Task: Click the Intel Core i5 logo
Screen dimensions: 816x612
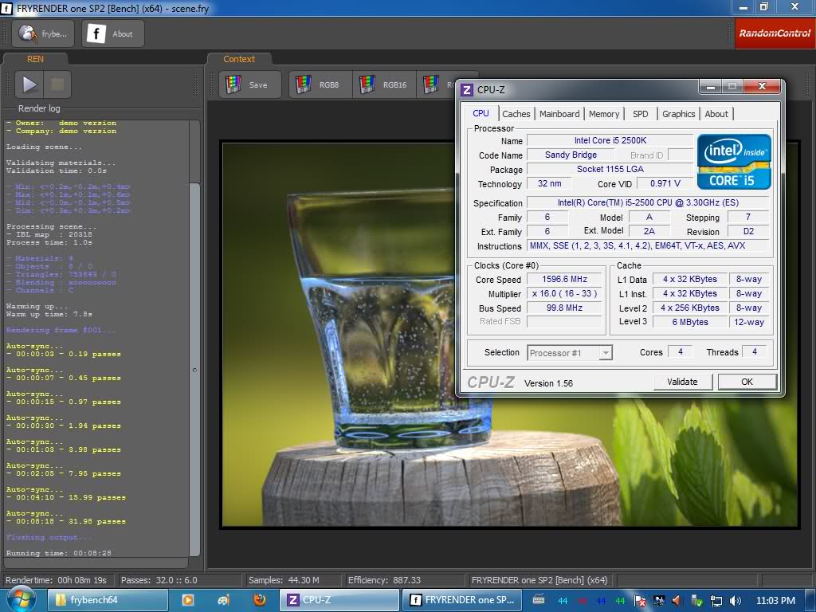Action: coord(734,162)
